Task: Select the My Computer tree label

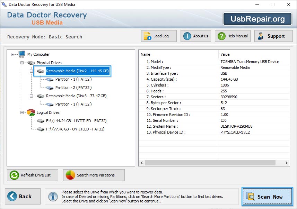Action: (38, 54)
